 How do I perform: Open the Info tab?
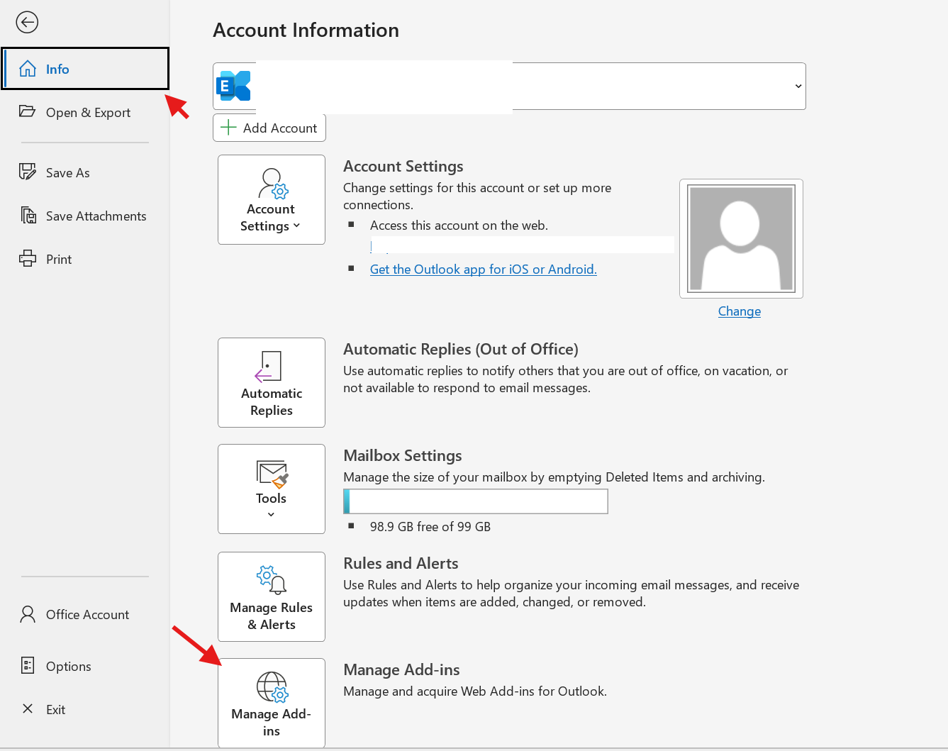(85, 69)
